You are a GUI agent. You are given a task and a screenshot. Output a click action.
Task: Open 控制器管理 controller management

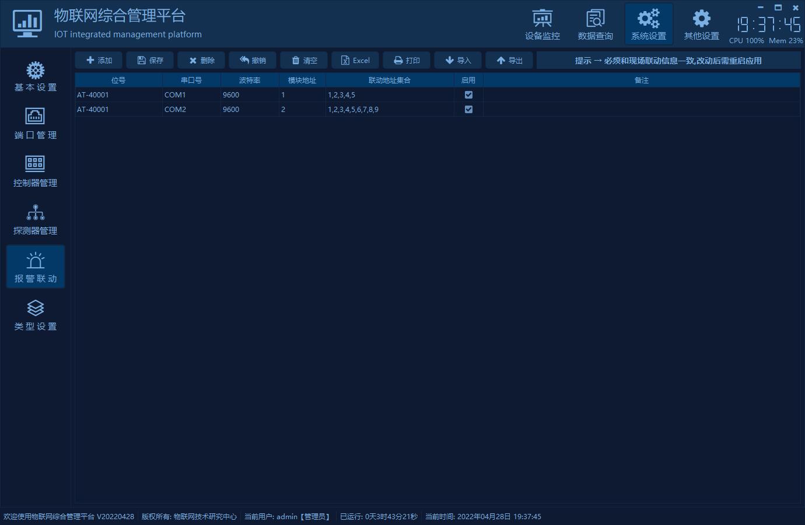36,172
